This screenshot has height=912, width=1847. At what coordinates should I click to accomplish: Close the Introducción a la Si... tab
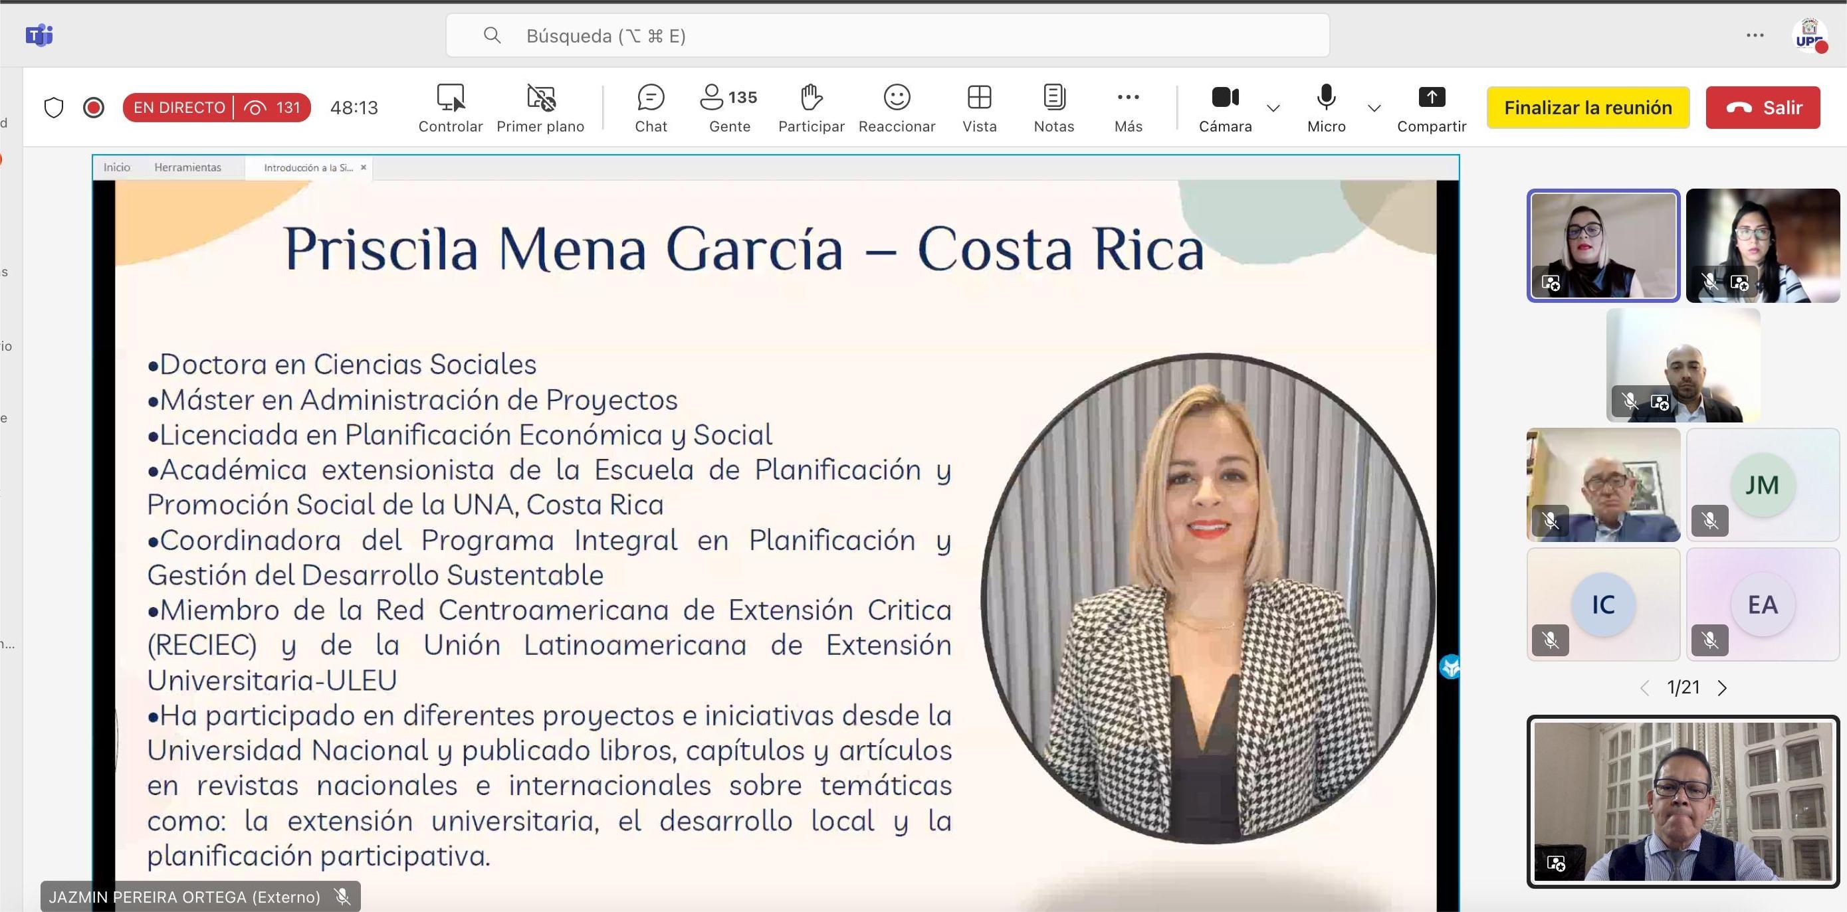click(364, 167)
